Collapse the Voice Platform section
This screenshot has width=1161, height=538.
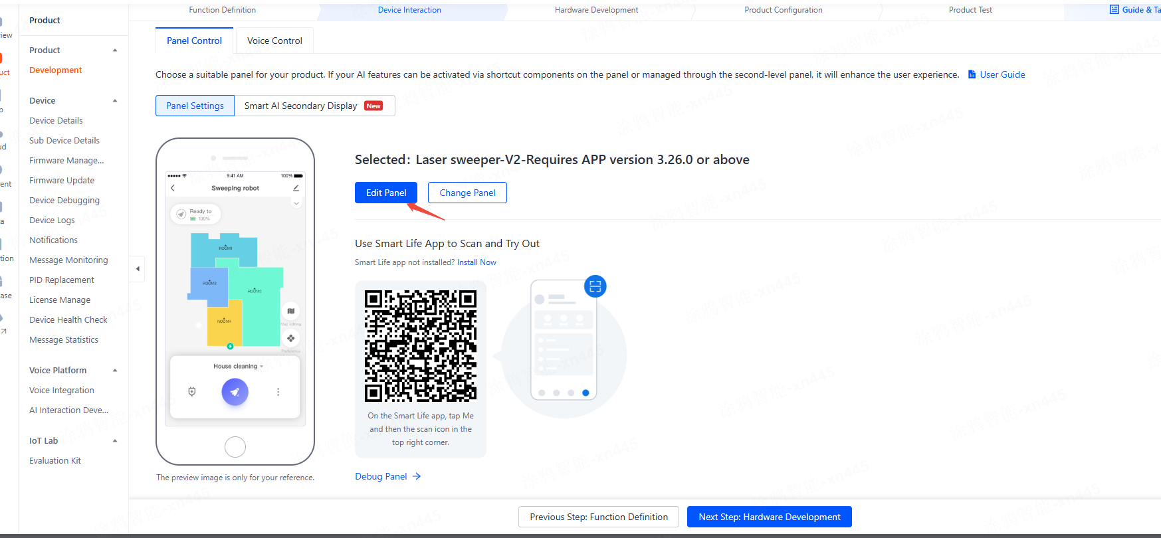(115, 371)
